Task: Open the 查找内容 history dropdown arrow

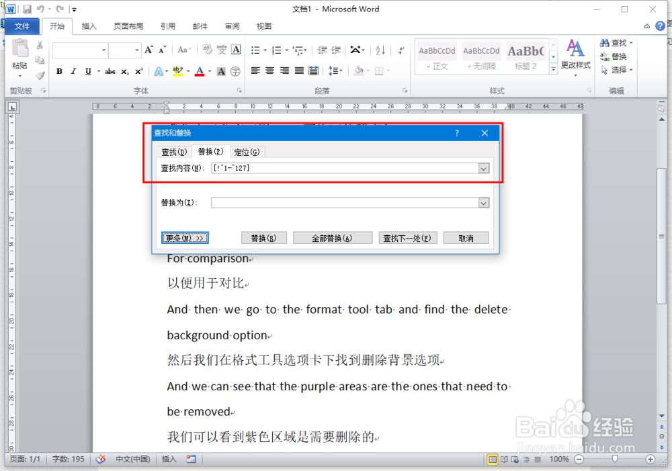Action: (483, 169)
